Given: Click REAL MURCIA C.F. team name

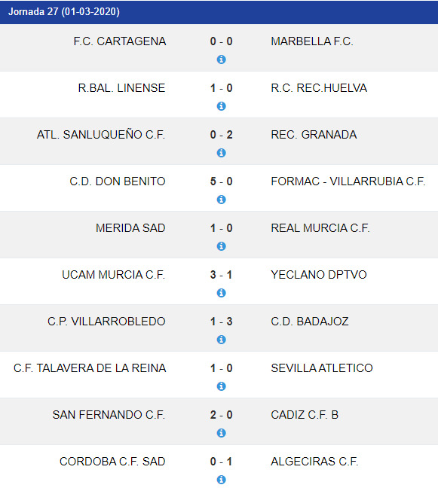Looking at the screenshot, I should click(x=320, y=228).
